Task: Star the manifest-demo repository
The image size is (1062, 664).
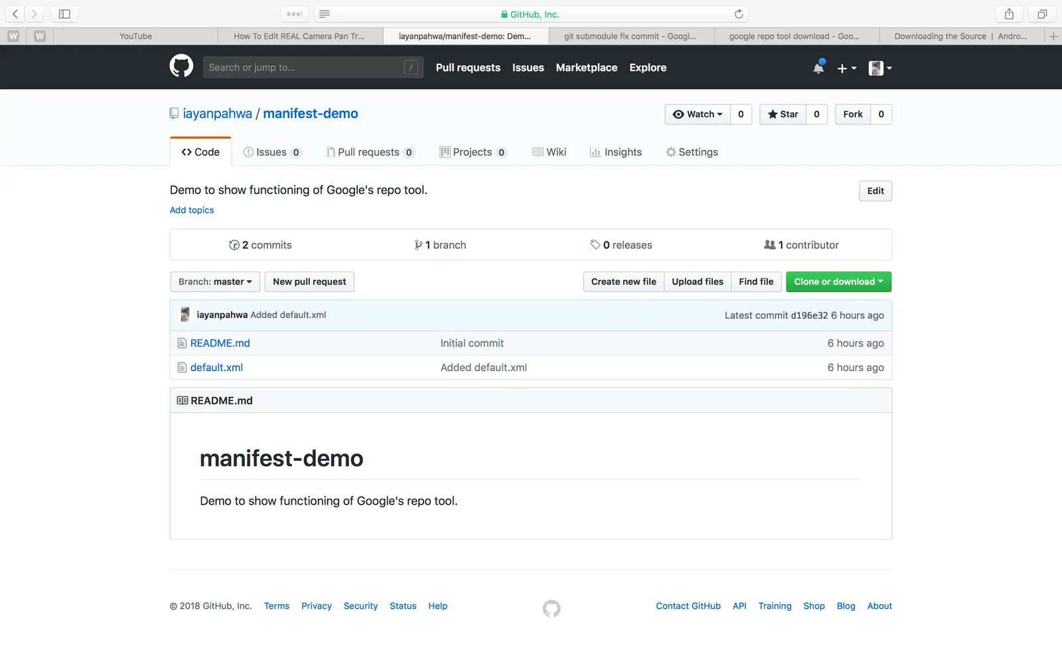Action: (783, 114)
